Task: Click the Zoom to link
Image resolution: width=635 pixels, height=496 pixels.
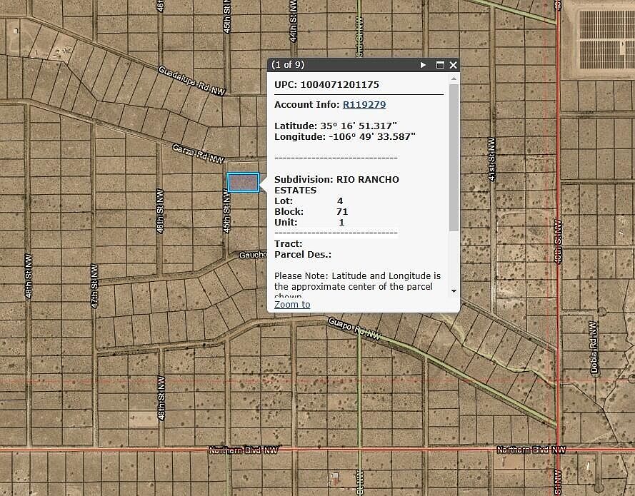Action: 292,305
